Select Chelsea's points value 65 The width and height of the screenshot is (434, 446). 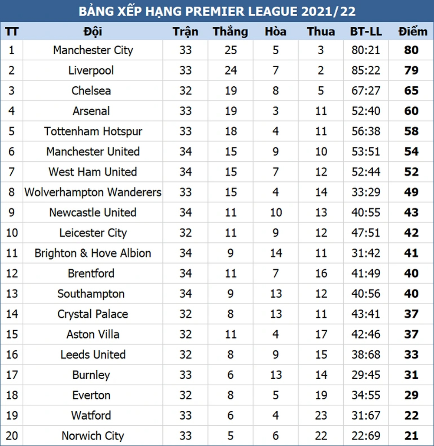(411, 91)
